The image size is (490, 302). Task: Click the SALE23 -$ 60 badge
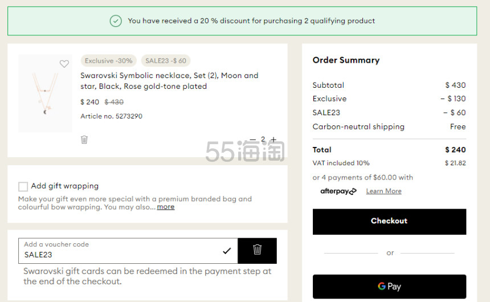166,60
